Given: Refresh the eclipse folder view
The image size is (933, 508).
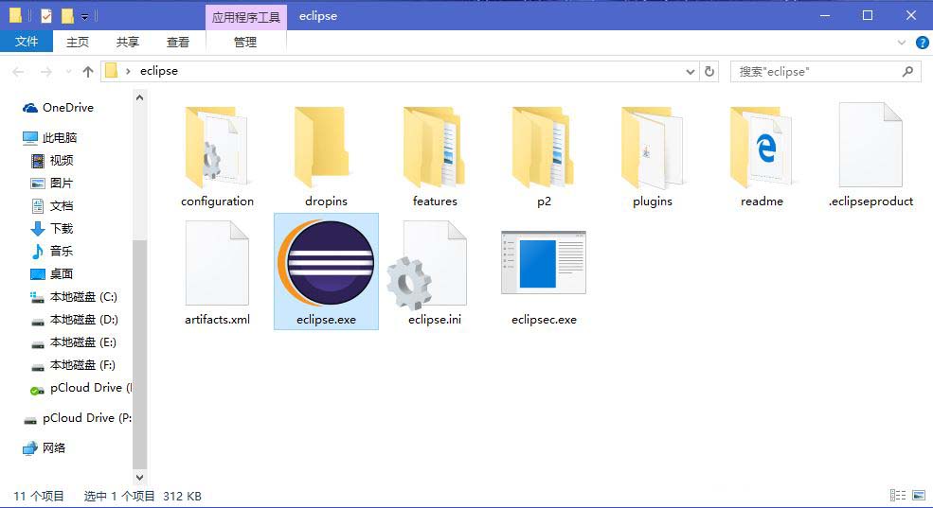Looking at the screenshot, I should (709, 71).
